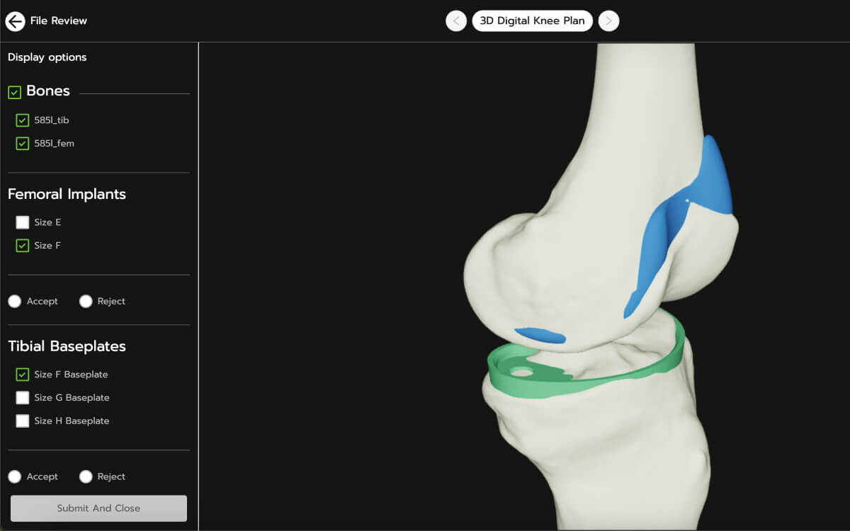This screenshot has height=531, width=850.
Task: Go to next plan with right chevron
Action: [x=608, y=21]
